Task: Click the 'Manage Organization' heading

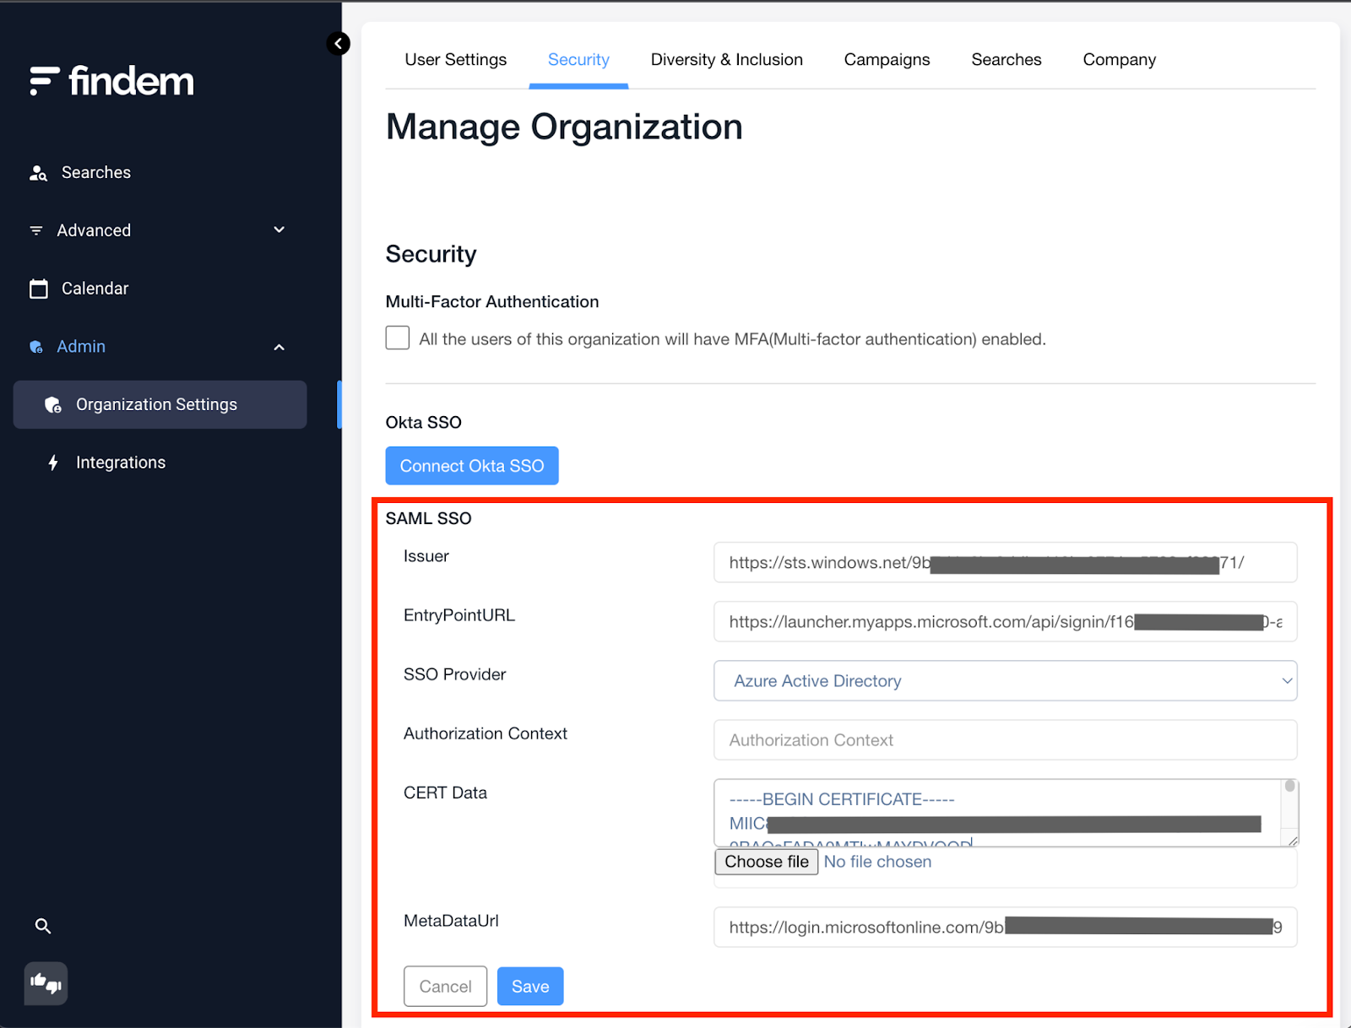Action: pos(564,127)
